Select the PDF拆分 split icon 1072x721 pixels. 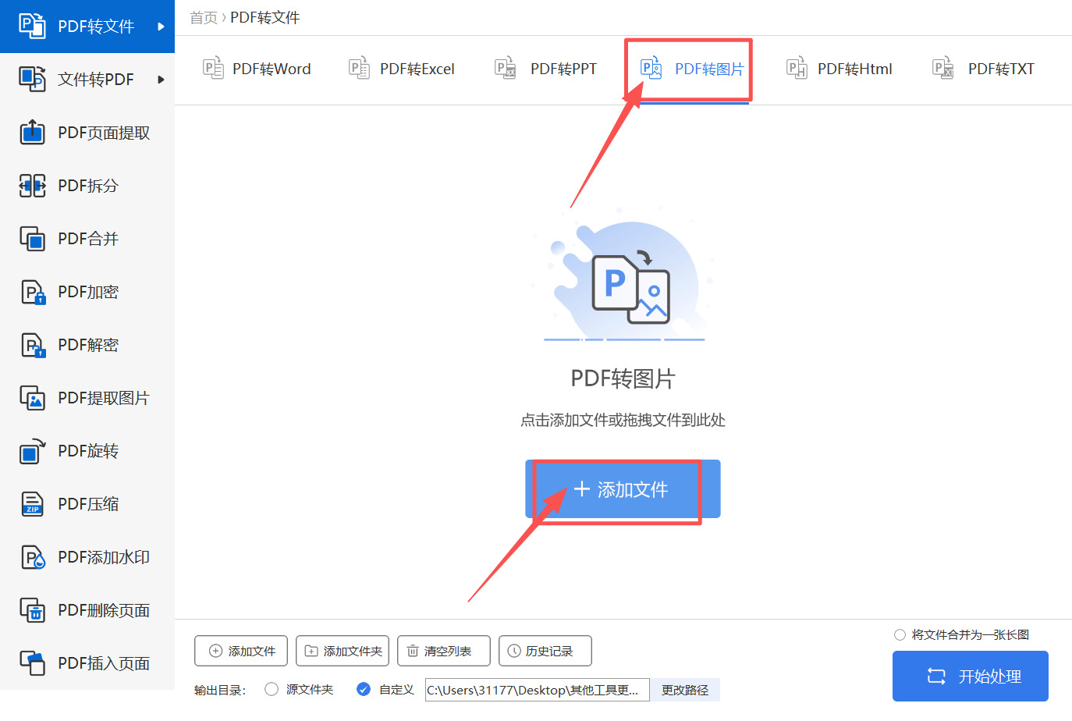[32, 185]
